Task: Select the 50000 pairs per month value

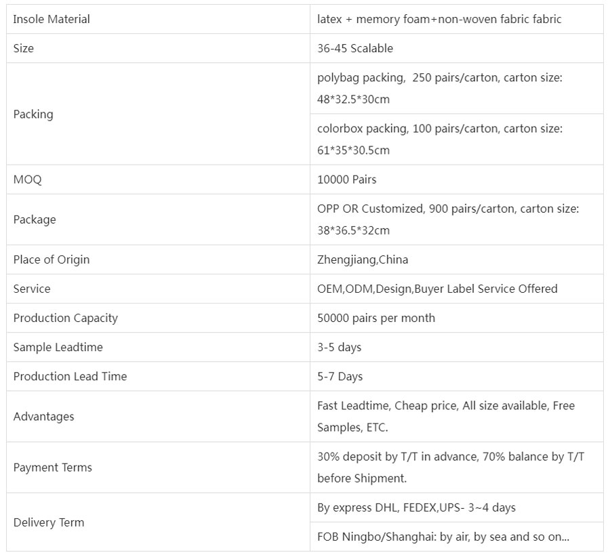Action: 376,318
